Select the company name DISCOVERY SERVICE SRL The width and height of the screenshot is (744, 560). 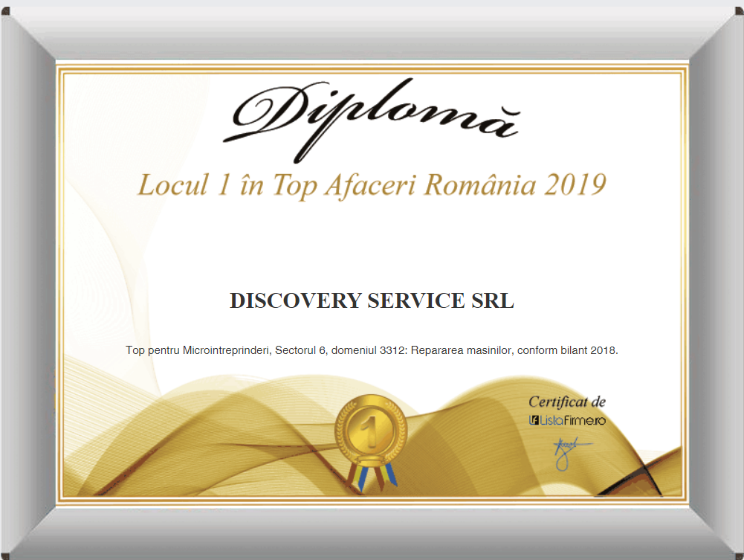point(372,301)
